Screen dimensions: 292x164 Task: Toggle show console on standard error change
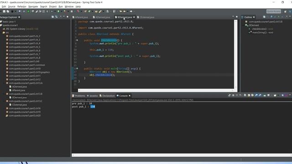tap(260, 95)
